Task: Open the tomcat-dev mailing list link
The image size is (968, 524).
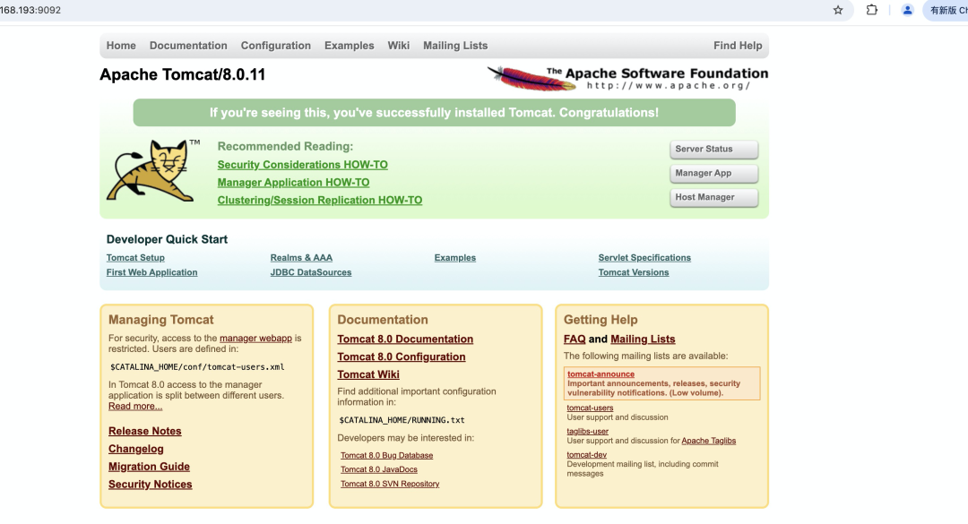Action: (x=586, y=455)
